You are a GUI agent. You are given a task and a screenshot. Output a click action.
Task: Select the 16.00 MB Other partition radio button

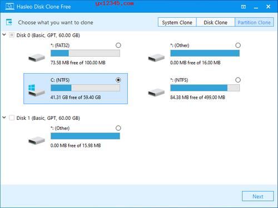pos(238,45)
